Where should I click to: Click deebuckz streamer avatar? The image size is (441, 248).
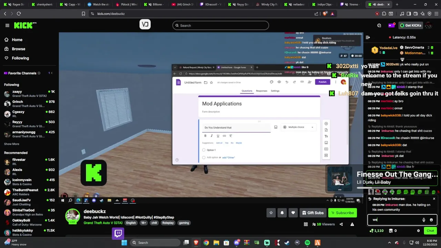tap(73, 216)
